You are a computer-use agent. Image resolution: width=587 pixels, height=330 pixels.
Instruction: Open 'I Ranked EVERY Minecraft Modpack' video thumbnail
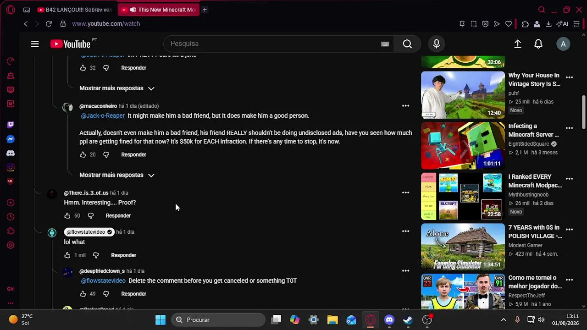click(x=463, y=197)
